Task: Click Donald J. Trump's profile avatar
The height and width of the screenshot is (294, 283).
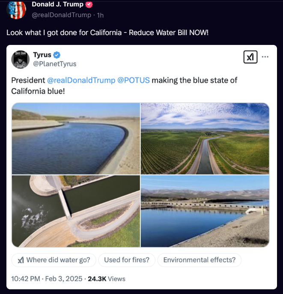Action: click(x=16, y=9)
